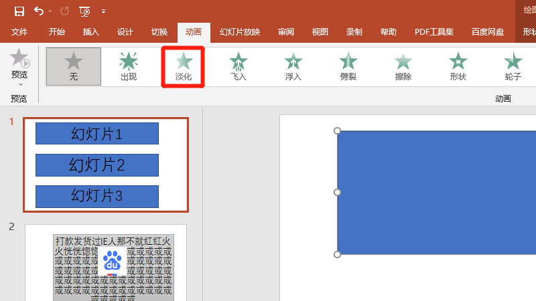
Task: Select slide 2 thumbnail in panel
Action: point(106,262)
